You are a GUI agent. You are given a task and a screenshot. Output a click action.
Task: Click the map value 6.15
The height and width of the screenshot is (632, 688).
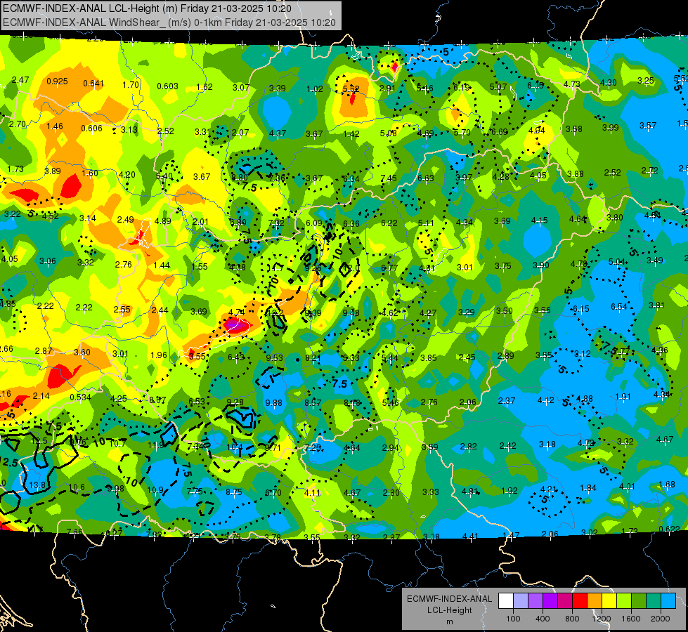click(x=581, y=309)
